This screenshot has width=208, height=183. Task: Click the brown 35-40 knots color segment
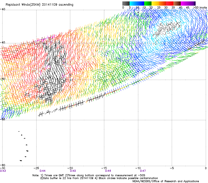point(177,3)
